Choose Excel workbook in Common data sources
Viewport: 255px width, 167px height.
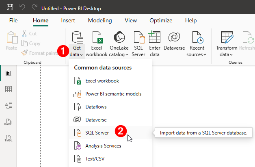[x=110, y=81]
